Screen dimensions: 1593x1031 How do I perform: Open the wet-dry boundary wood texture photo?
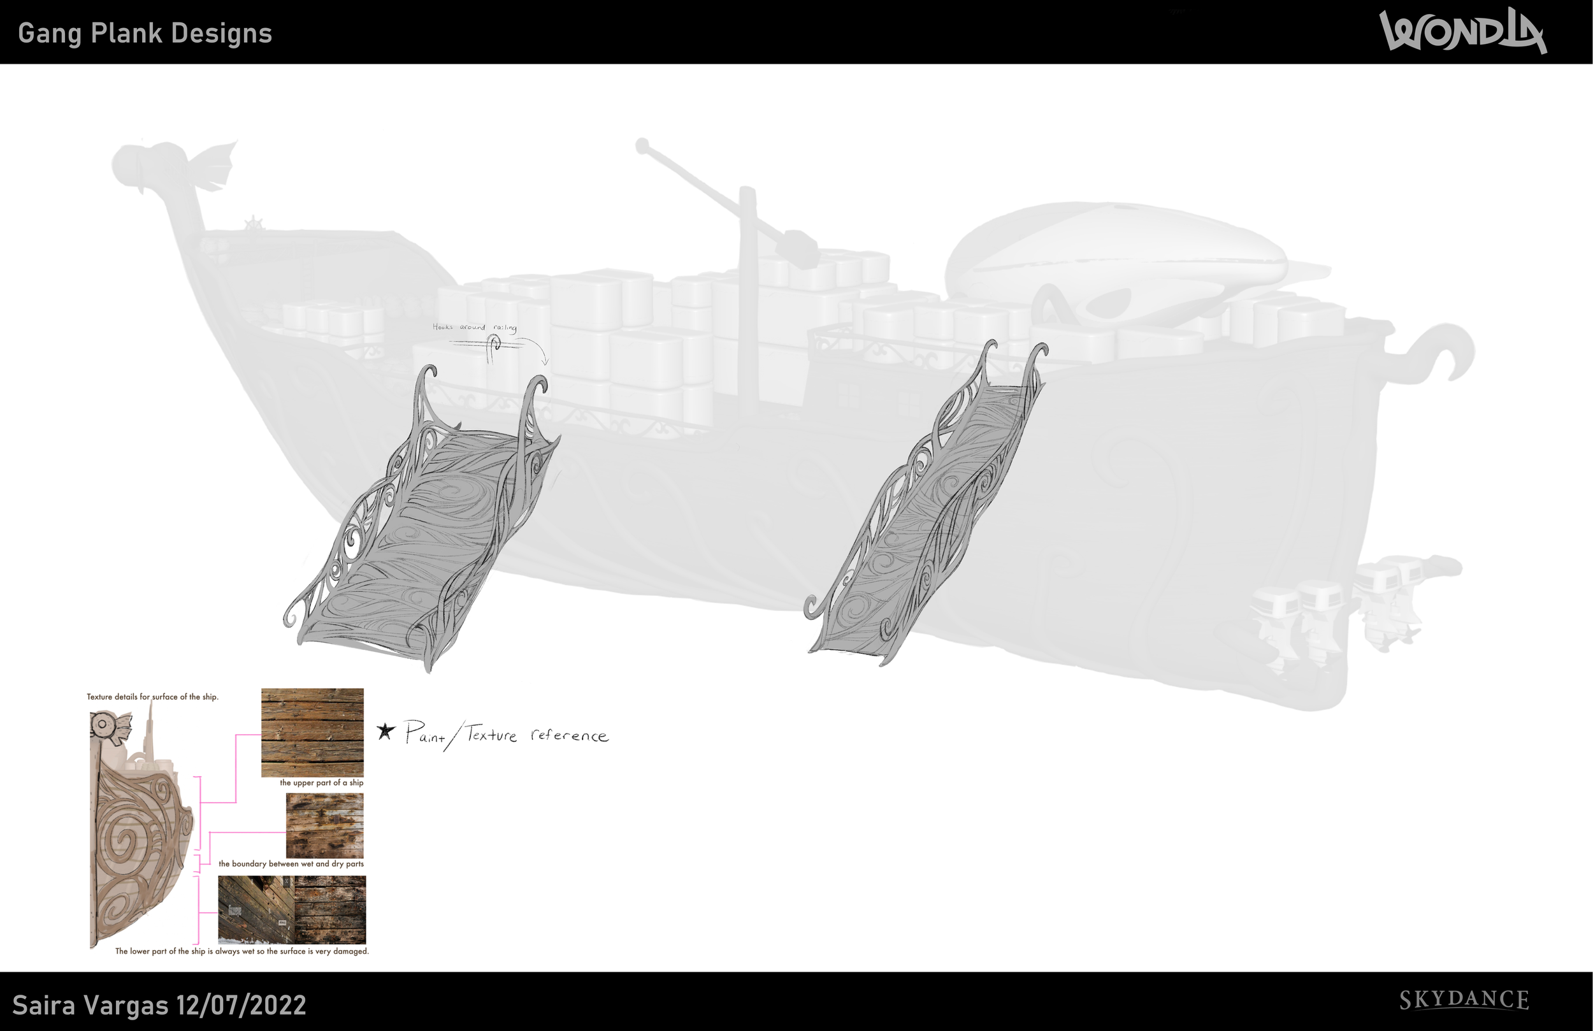(324, 825)
